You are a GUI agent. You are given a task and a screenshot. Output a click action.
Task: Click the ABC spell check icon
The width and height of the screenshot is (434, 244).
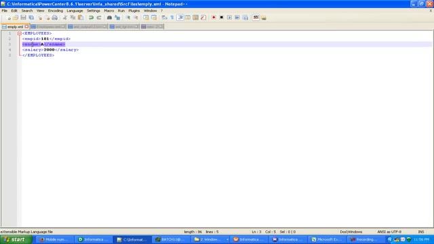[256, 18]
